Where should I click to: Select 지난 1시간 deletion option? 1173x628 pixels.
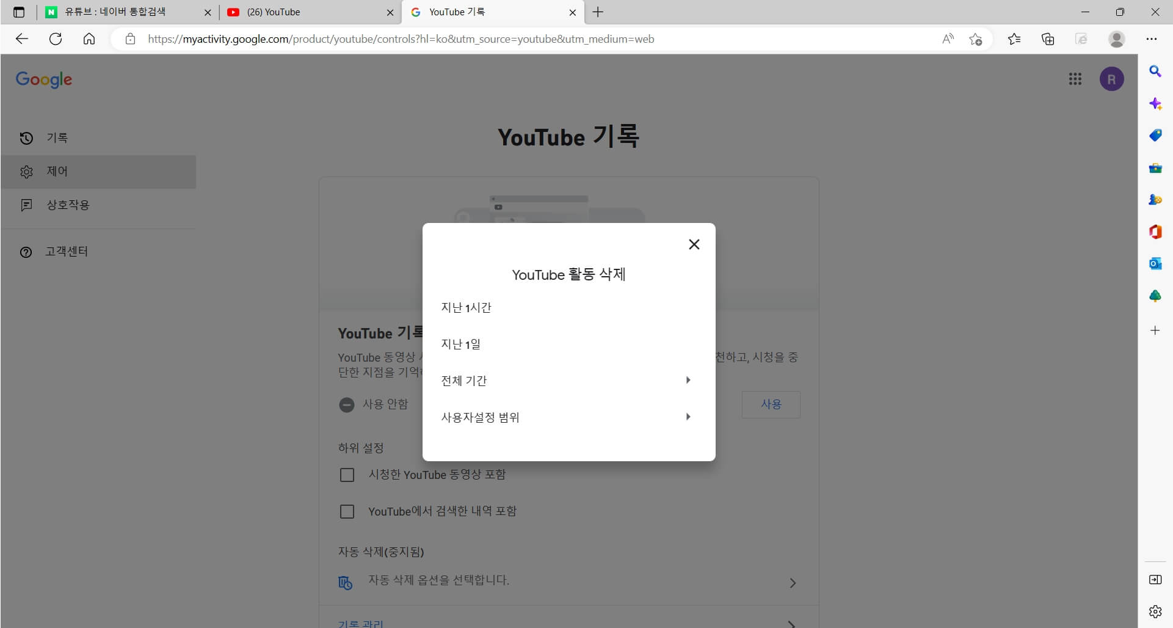tap(466, 307)
